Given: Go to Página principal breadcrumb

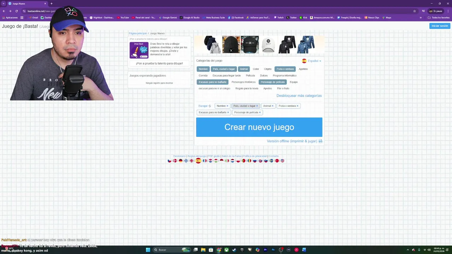Looking at the screenshot, I should point(138,33).
